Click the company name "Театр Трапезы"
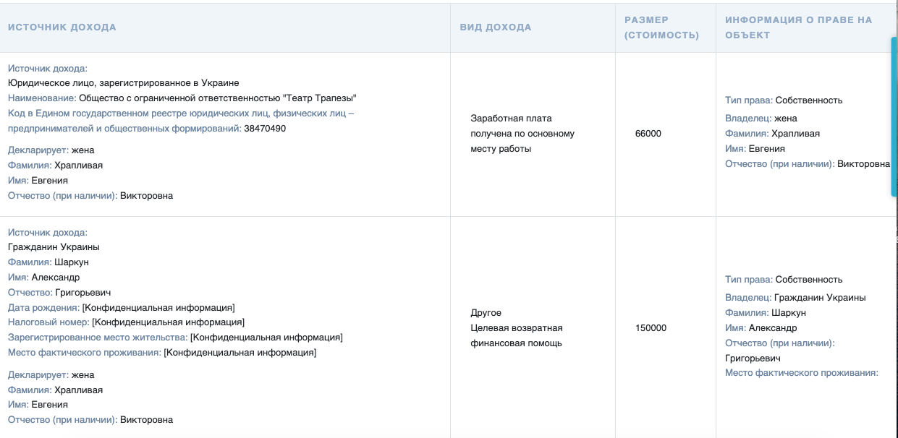898x438 pixels. pyautogui.click(x=318, y=98)
